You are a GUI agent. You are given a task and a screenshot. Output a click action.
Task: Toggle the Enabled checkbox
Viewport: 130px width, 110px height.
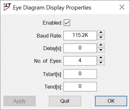(x=67, y=23)
